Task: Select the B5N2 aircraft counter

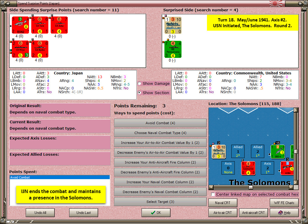Action: click(21, 25)
